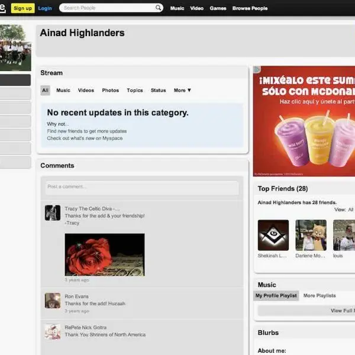355x355 pixels.
Task: Open Ron Evans' avatar thumbnail
Action: pos(53,301)
